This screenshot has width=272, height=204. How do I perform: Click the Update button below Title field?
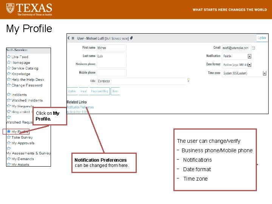[x=72, y=91]
